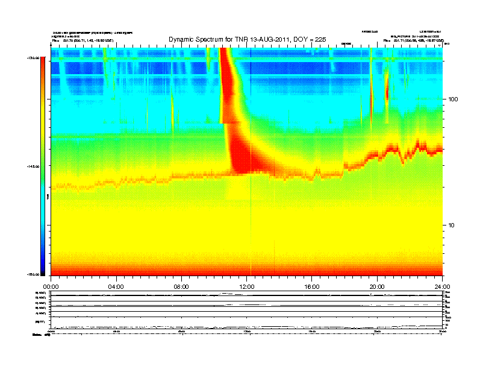The height and width of the screenshot is (369, 477).
Task: Click the 04:00 time axis label
Action: 116,287
